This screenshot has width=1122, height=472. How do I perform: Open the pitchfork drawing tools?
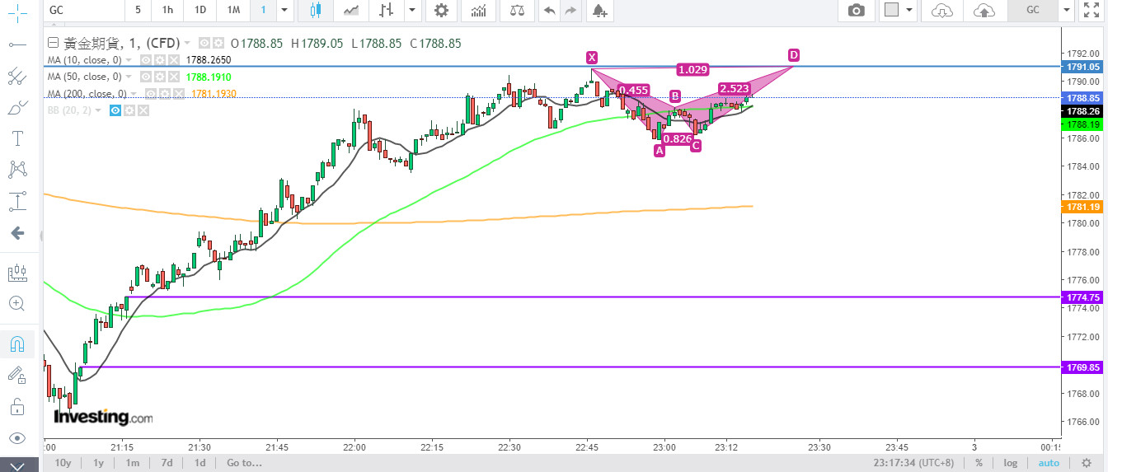(x=16, y=77)
